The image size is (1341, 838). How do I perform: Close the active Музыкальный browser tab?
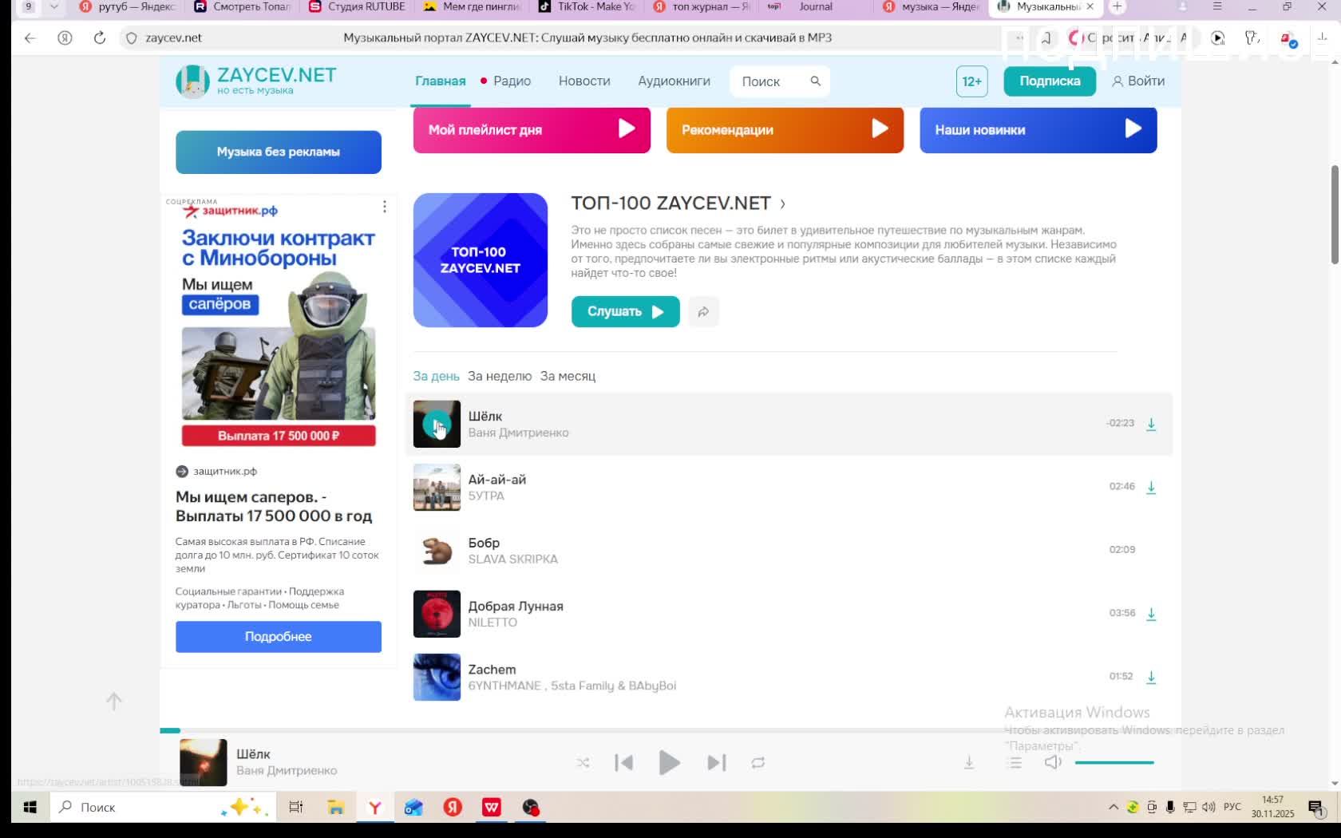coord(1090,6)
